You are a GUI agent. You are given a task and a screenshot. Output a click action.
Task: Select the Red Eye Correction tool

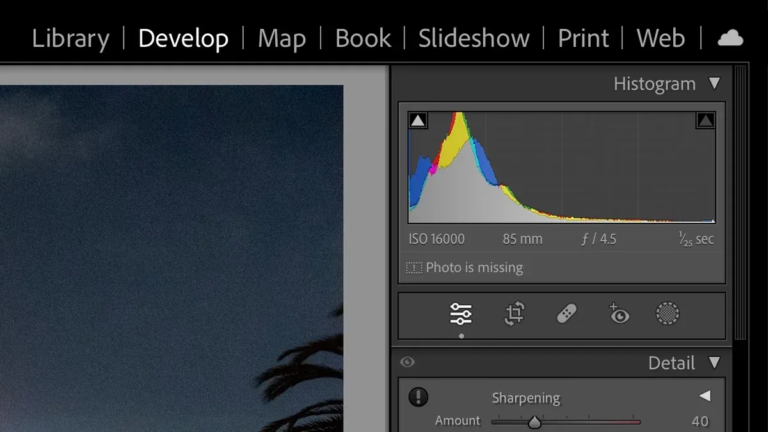click(x=619, y=314)
